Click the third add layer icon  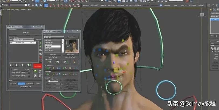(x=23, y=65)
